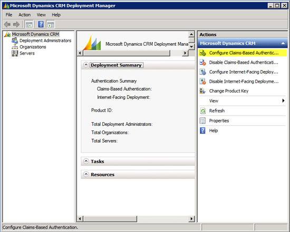
Task: Toggle the show/hide console tree icon
Action: (x=29, y=24)
